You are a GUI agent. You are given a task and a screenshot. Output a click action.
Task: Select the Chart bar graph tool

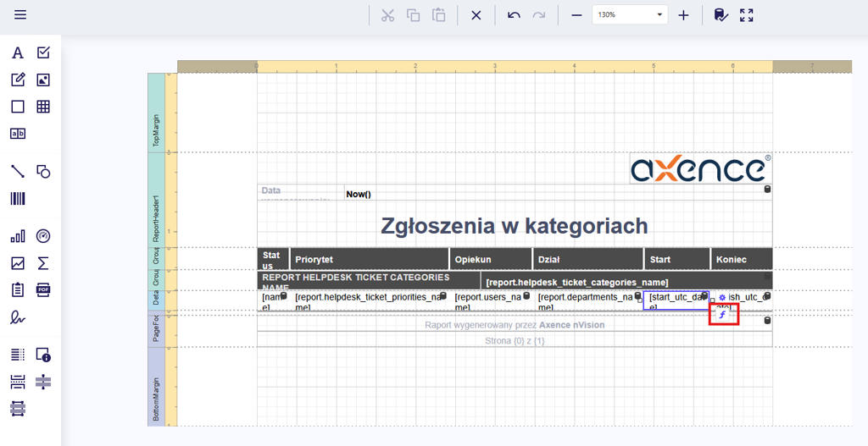(x=17, y=236)
